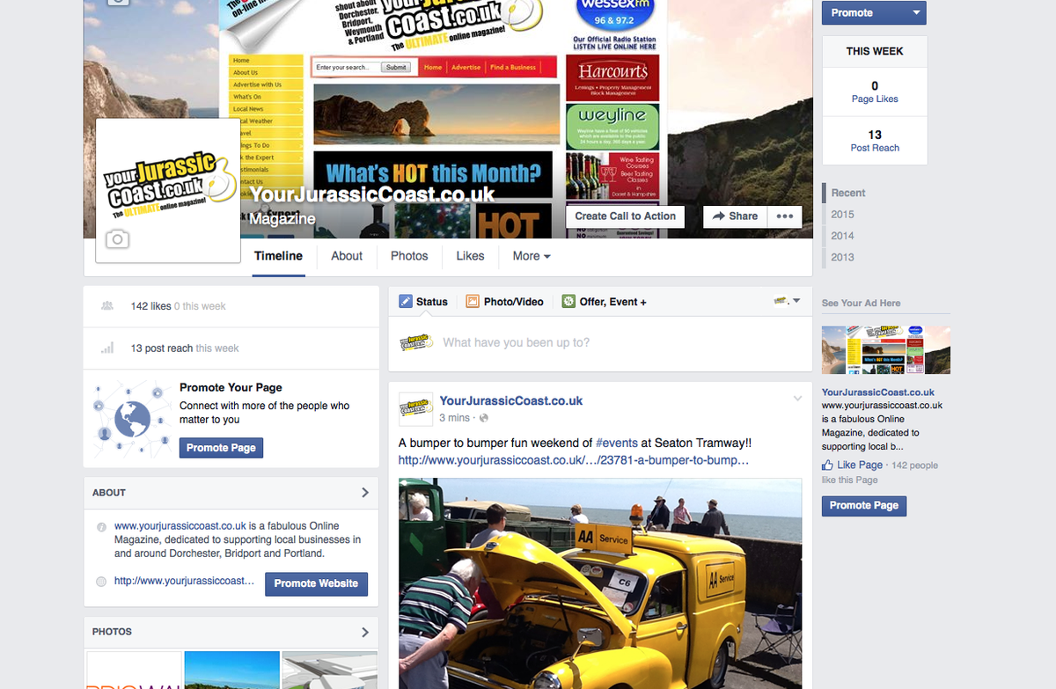Click the ellipsis icon beside the Share button
Screen dimensions: 1056x689
pyautogui.click(x=784, y=216)
